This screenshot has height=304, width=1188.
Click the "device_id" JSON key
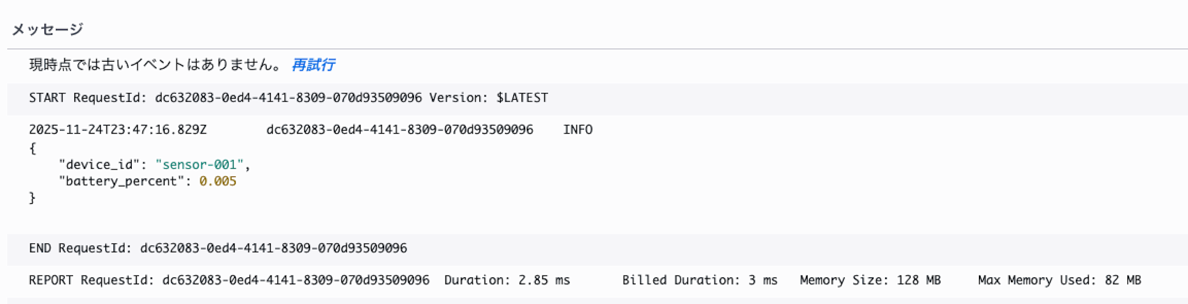coord(99,164)
